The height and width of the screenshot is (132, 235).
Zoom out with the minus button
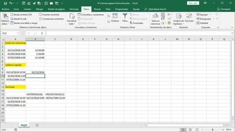coord(202,129)
